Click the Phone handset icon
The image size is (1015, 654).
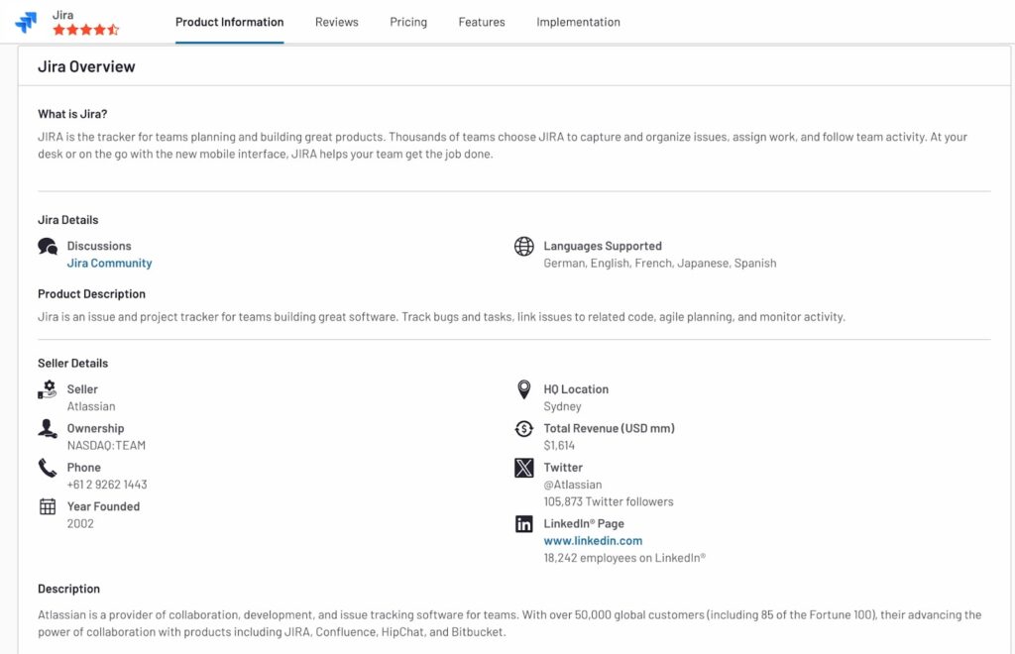click(48, 468)
